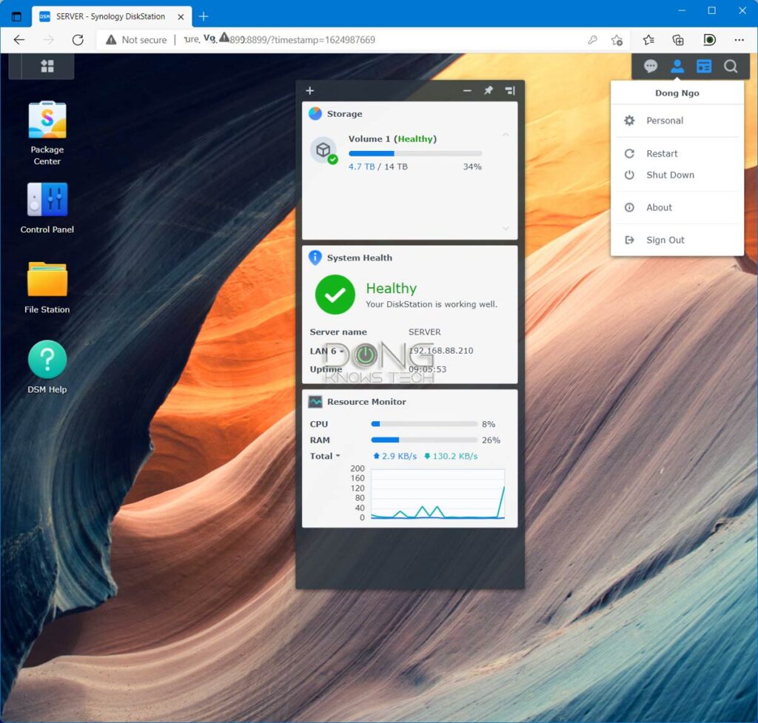Open the DSM search magnifier icon
The image size is (758, 723).
[731, 66]
